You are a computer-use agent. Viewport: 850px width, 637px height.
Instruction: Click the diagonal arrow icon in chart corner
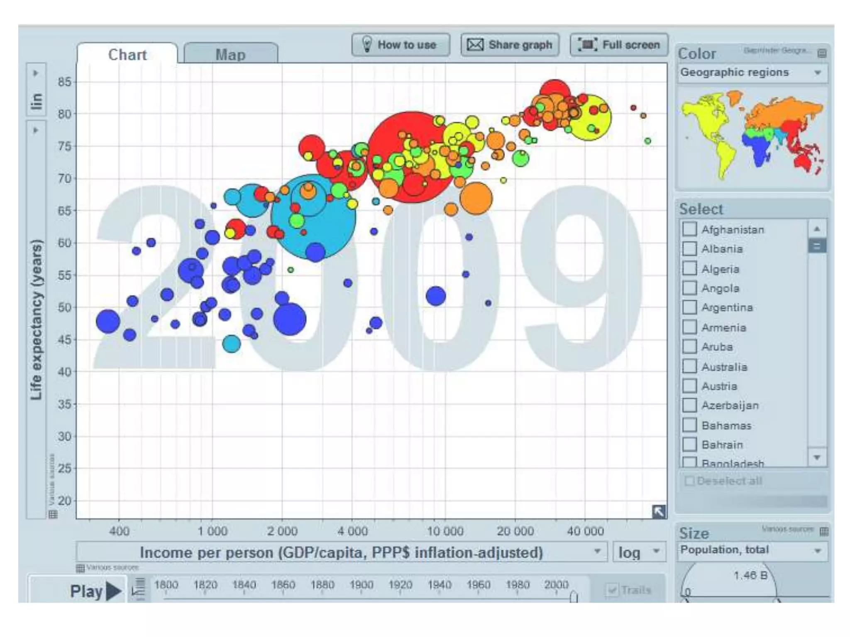click(659, 511)
